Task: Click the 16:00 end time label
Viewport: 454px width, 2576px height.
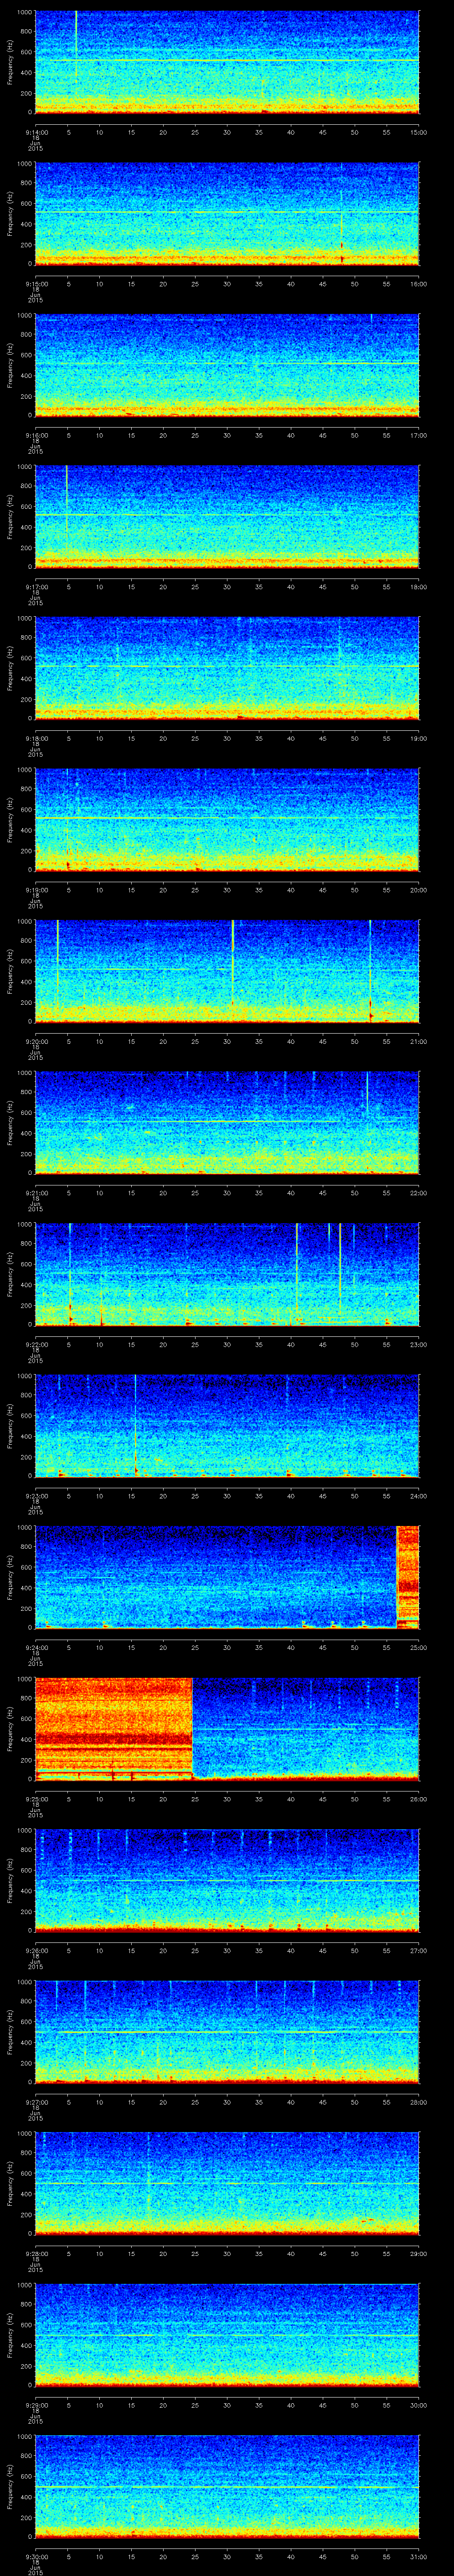Action: [x=419, y=284]
